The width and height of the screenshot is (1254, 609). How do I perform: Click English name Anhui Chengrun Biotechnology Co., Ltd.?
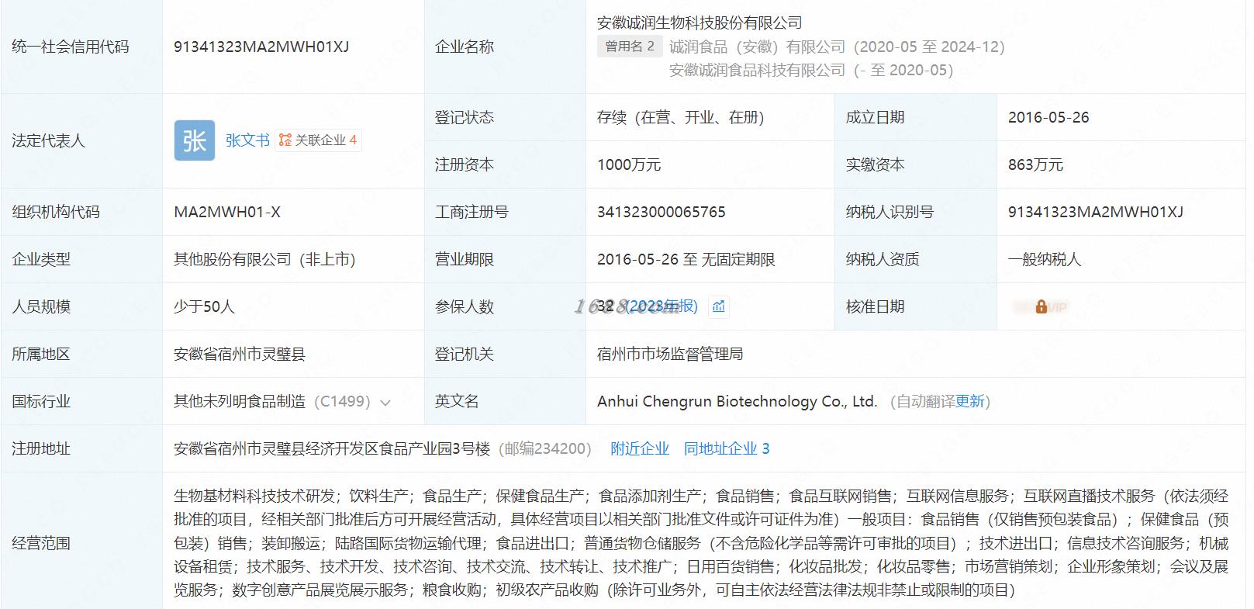point(738,402)
